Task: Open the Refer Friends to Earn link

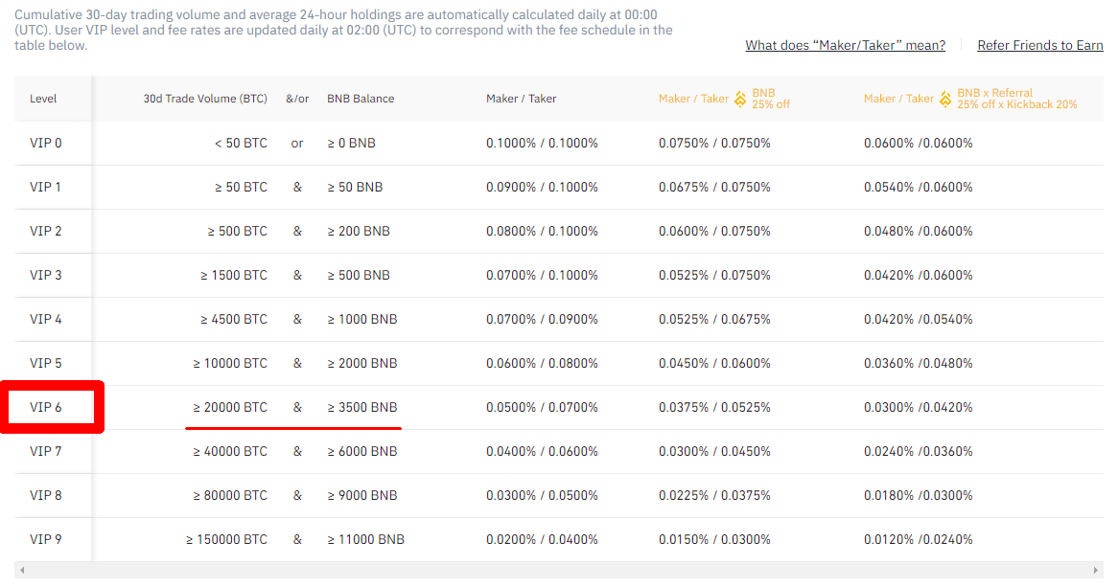Action: click(x=1040, y=46)
